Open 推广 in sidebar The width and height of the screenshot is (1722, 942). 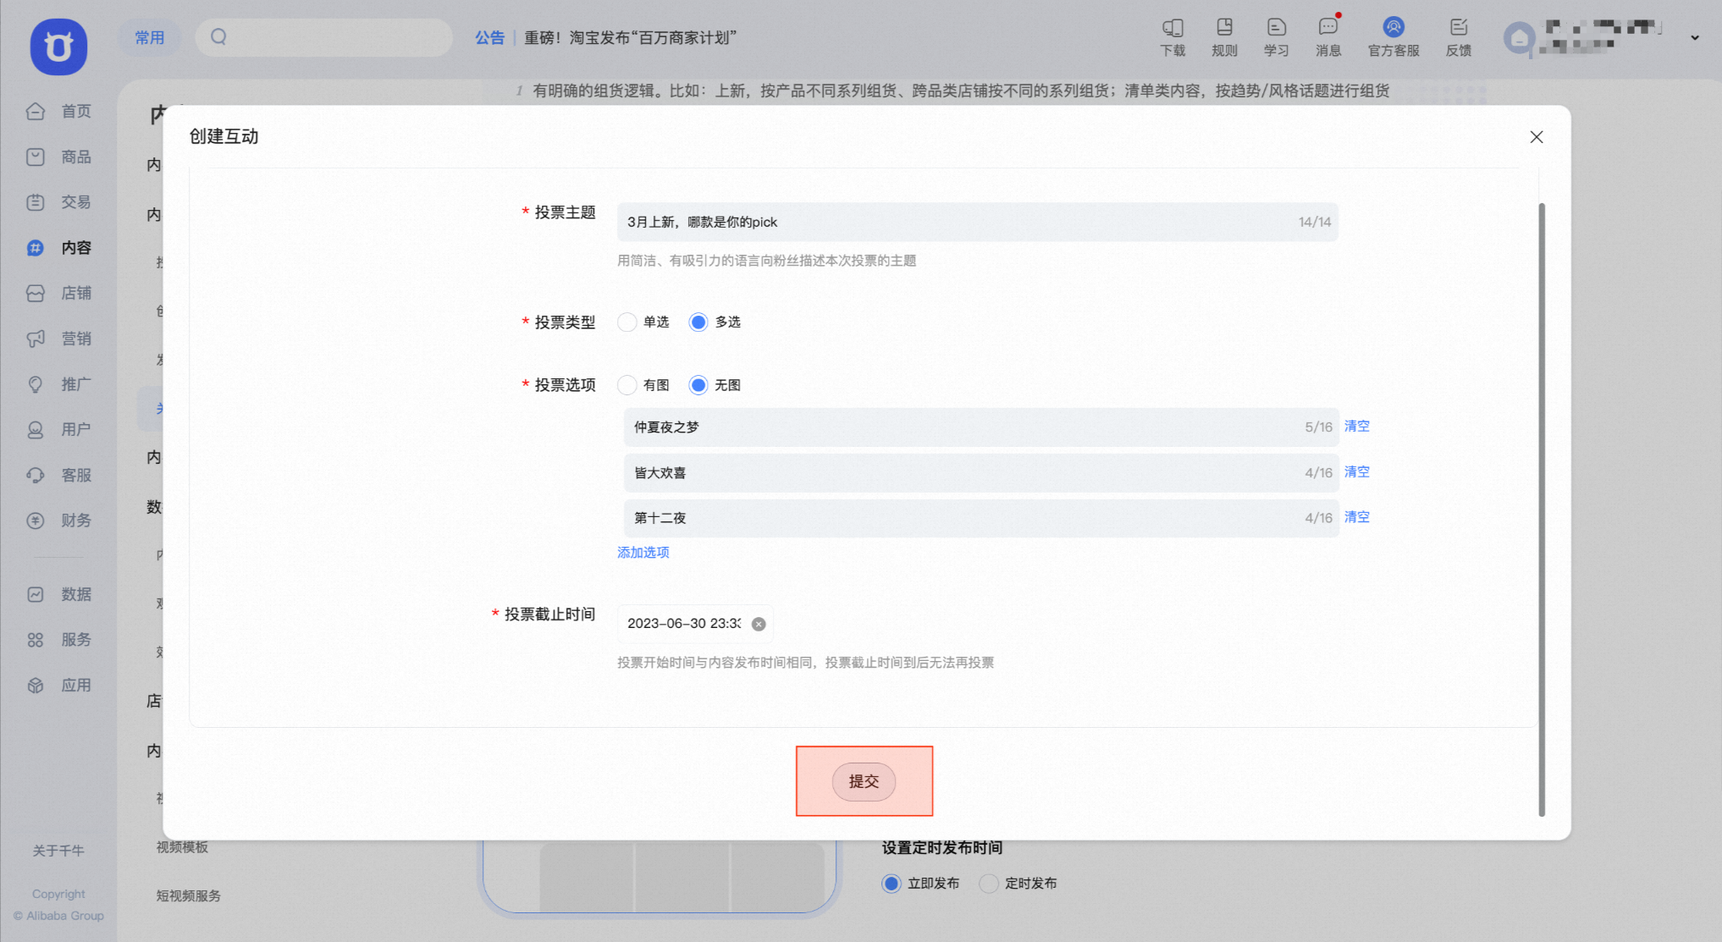click(59, 384)
